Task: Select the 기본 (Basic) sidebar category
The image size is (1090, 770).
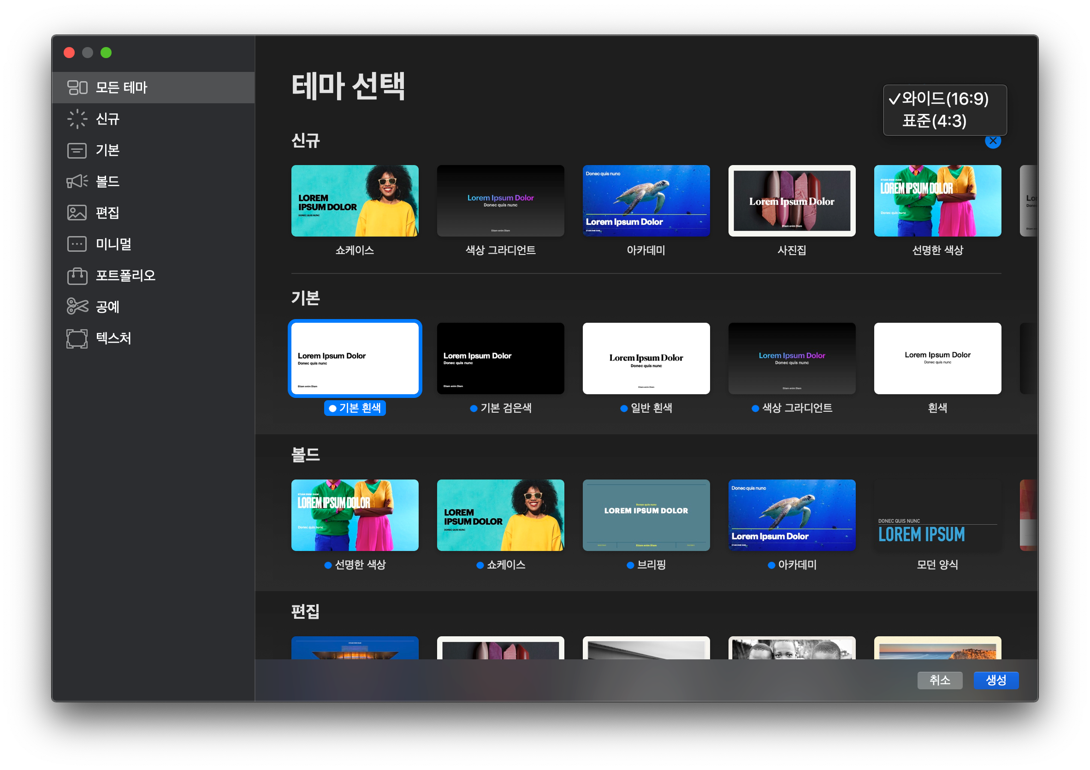Action: [107, 150]
